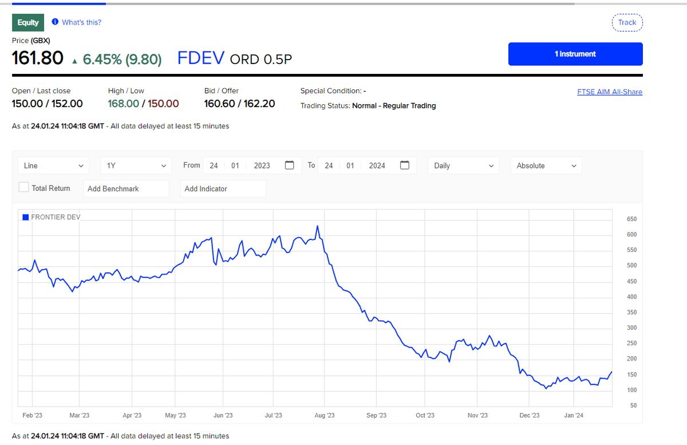
Task: Open the chart type dropdown showing Line
Action: (x=53, y=165)
